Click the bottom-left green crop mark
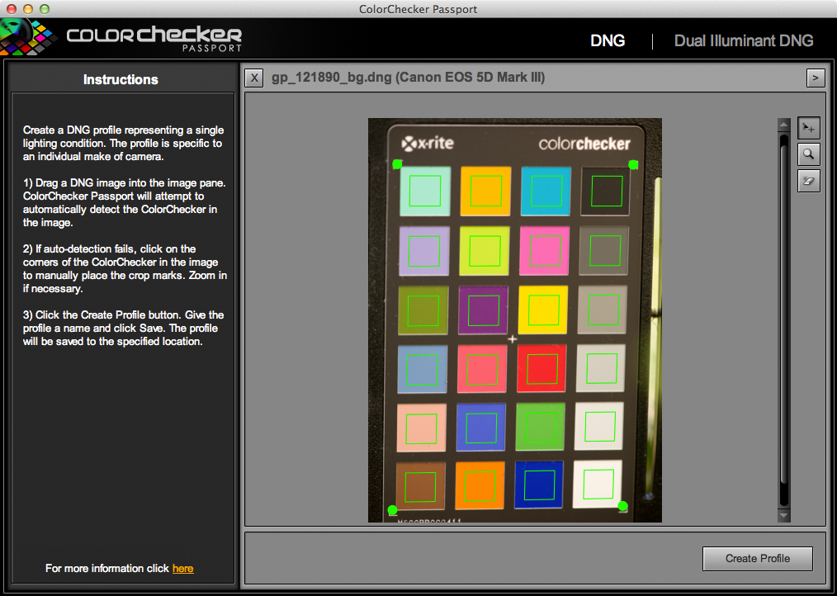The width and height of the screenshot is (837, 596). 392,510
